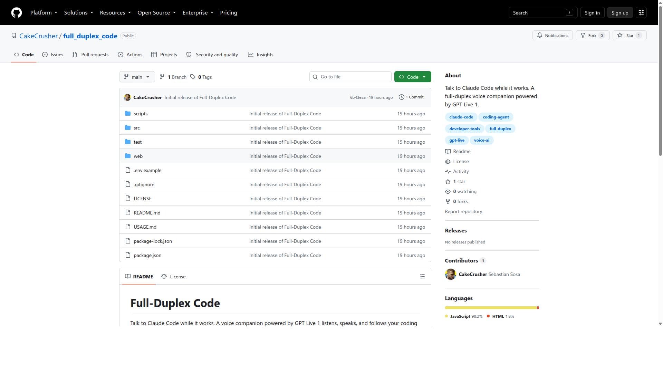
Task: Click the web folder icon
Action: click(128, 156)
